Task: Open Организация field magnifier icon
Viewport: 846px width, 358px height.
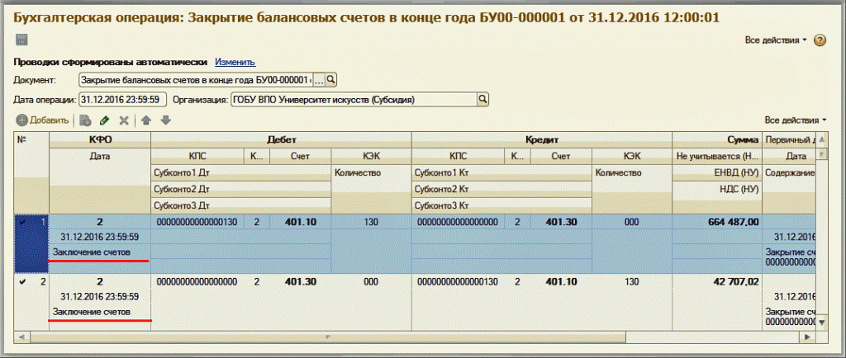Action: click(x=482, y=100)
